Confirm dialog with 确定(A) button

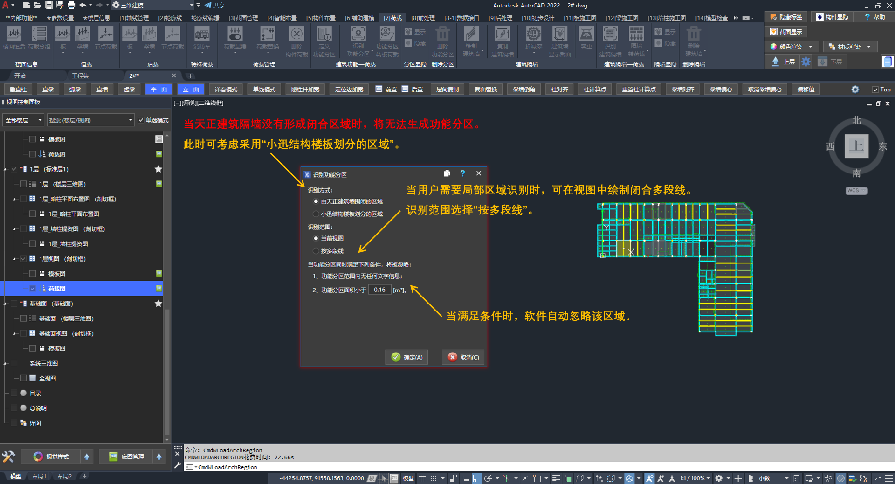click(406, 357)
